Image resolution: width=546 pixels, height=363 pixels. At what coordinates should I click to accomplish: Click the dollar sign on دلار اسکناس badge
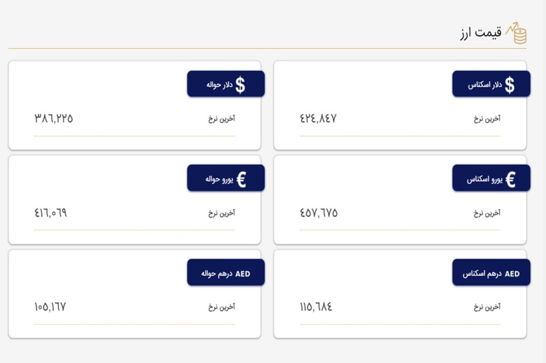coord(510,85)
